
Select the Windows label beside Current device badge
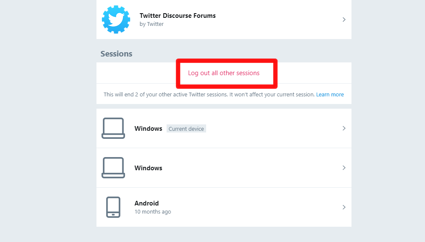(x=148, y=129)
